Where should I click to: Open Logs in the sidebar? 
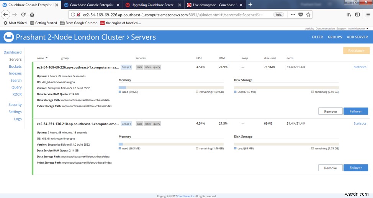pos(18,119)
